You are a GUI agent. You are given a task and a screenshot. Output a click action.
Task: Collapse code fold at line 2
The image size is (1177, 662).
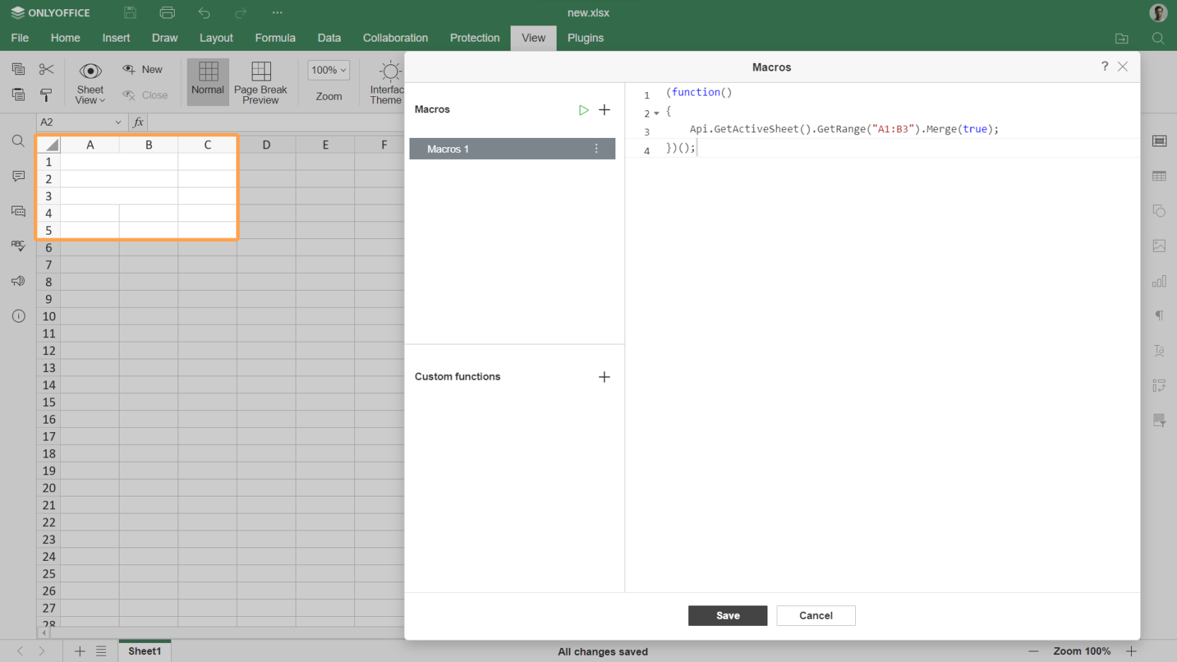[x=656, y=113]
